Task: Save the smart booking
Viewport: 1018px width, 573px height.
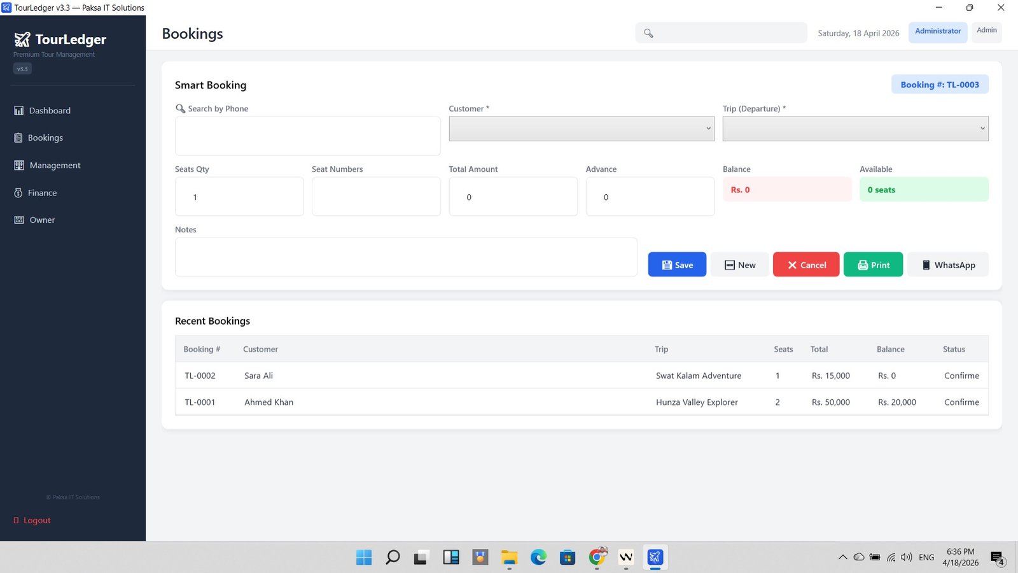Action: pyautogui.click(x=676, y=264)
